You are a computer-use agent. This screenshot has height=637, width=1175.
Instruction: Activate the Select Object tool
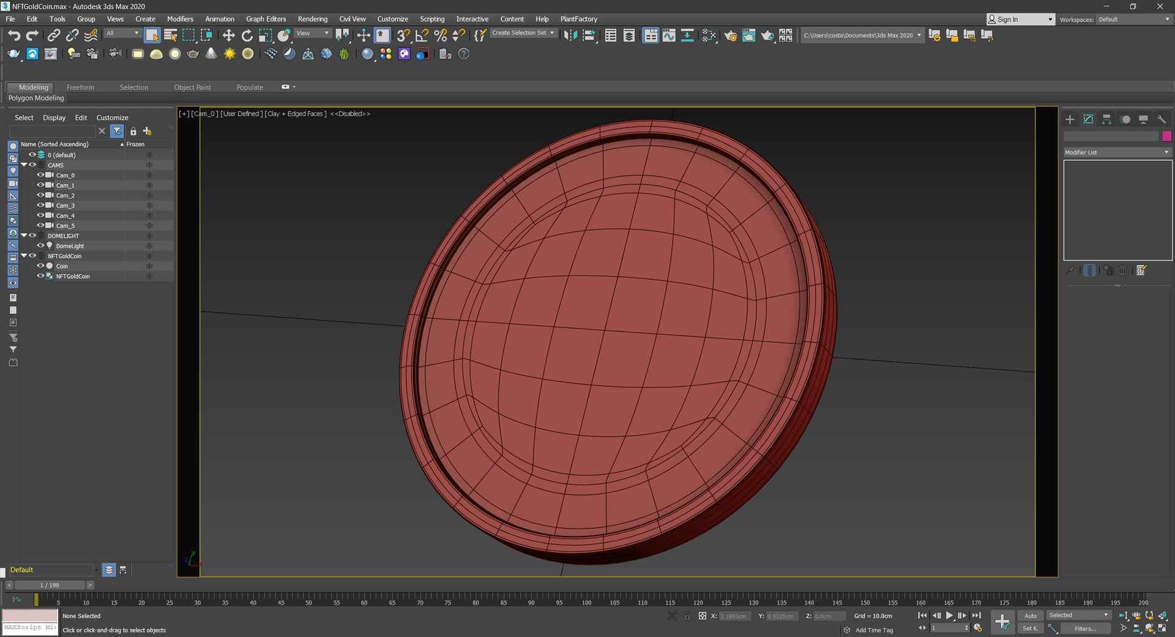[x=152, y=35]
